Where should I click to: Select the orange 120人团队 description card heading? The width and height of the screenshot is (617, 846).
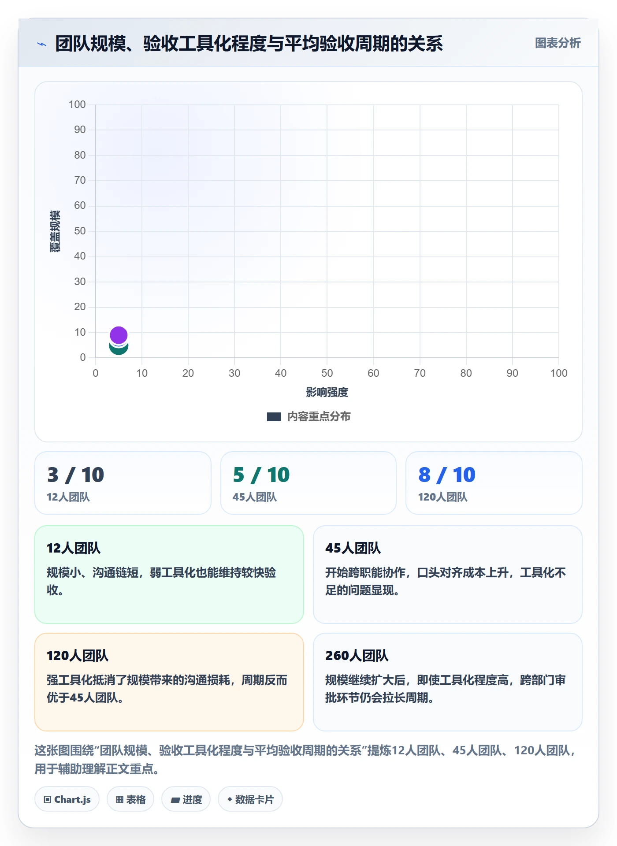(78, 656)
